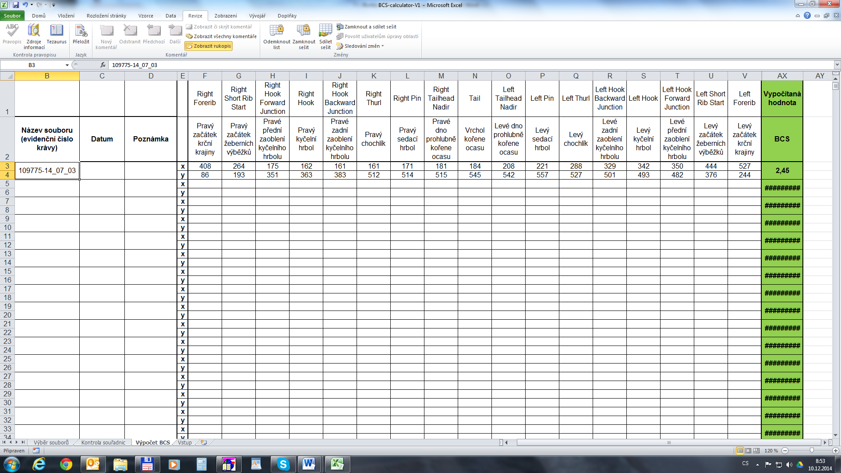Switch to Výběr souborů sheet
Image resolution: width=841 pixels, height=473 pixels.
[x=51, y=442]
